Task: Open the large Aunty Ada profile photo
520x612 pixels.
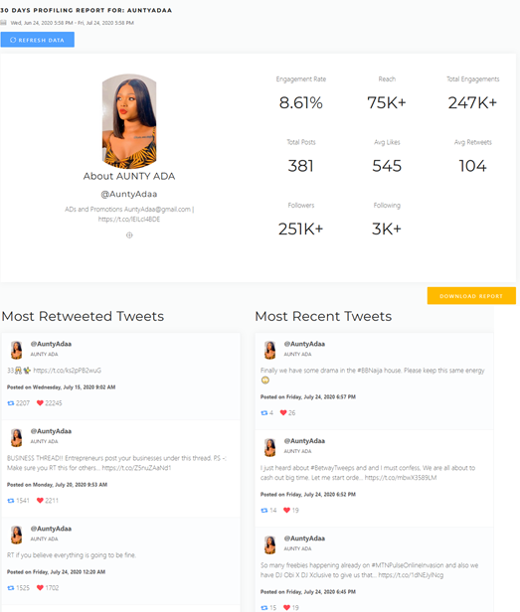Action: point(129,121)
